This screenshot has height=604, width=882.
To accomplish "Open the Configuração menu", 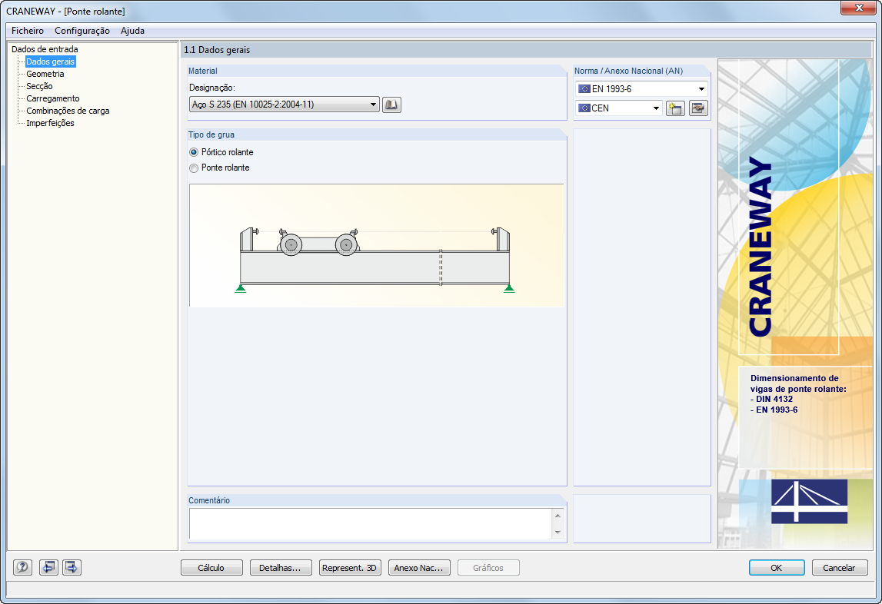I will click(x=82, y=31).
